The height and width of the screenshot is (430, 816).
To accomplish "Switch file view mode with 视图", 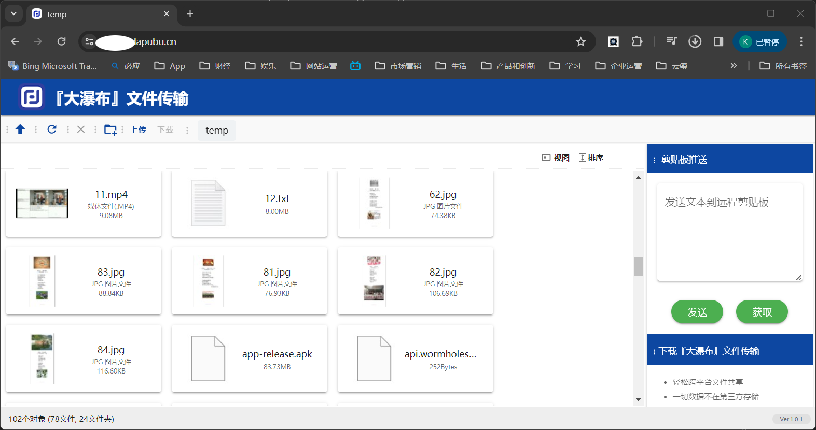I will point(556,158).
